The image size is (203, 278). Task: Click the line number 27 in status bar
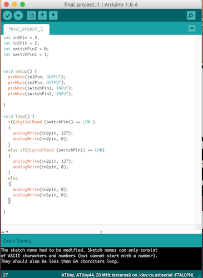pos(6,275)
